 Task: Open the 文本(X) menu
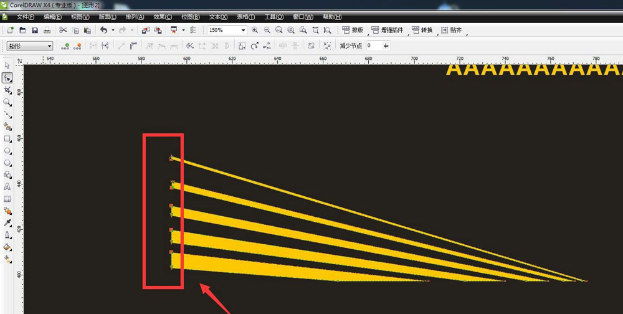(218, 17)
